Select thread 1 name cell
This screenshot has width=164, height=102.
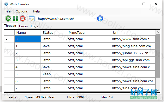[27, 46]
